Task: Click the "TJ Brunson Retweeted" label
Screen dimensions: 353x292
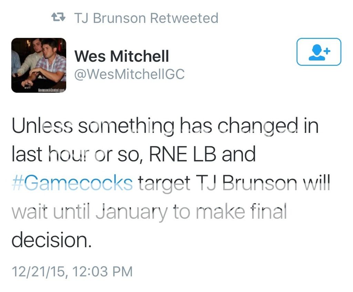Action: pyautogui.click(x=146, y=18)
